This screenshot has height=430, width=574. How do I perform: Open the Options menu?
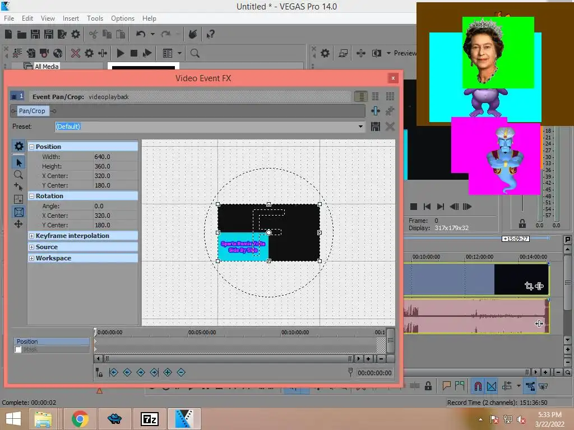123,18
